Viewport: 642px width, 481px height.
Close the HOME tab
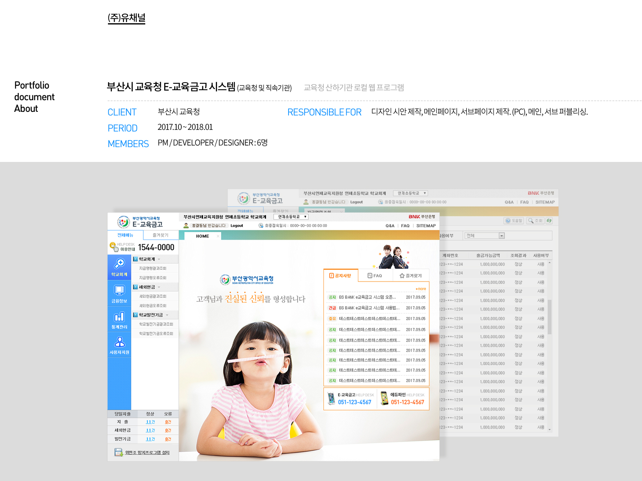coord(218,236)
